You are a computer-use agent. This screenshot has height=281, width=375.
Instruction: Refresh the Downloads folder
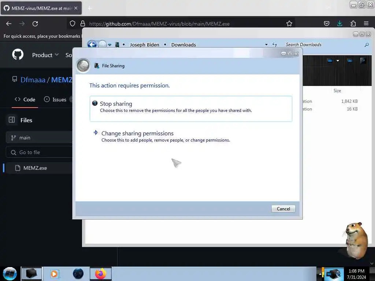(275, 44)
